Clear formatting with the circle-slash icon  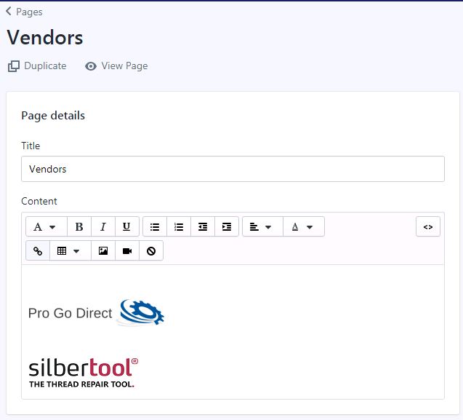[x=151, y=251]
